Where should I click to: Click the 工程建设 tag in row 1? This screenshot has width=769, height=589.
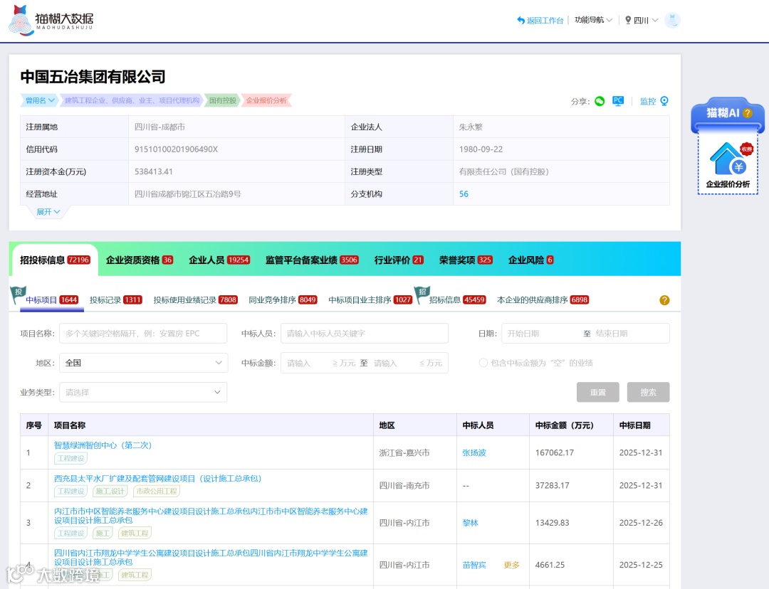coord(70,458)
